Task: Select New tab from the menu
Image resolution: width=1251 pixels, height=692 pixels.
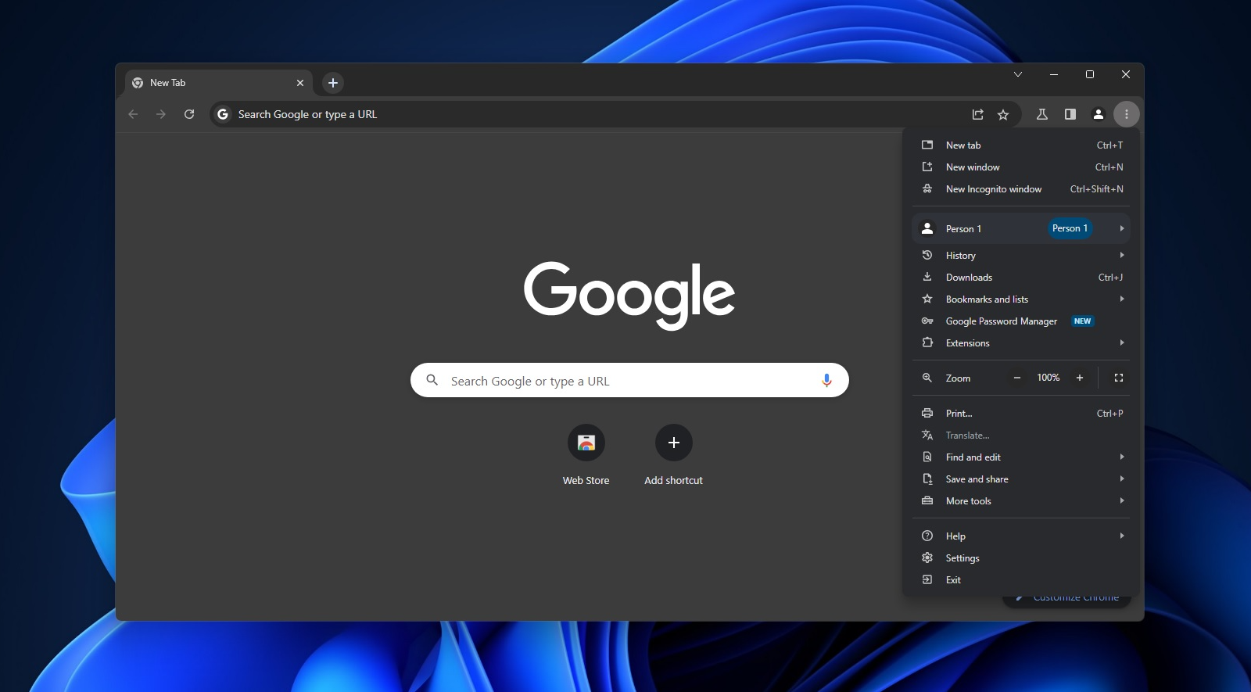Action: (1021, 145)
